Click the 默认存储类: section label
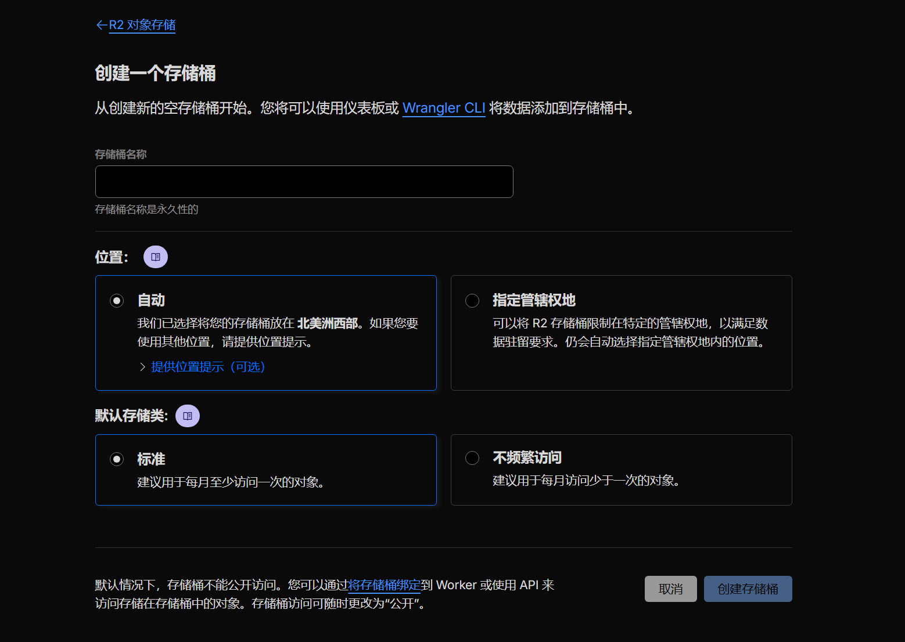 click(131, 416)
